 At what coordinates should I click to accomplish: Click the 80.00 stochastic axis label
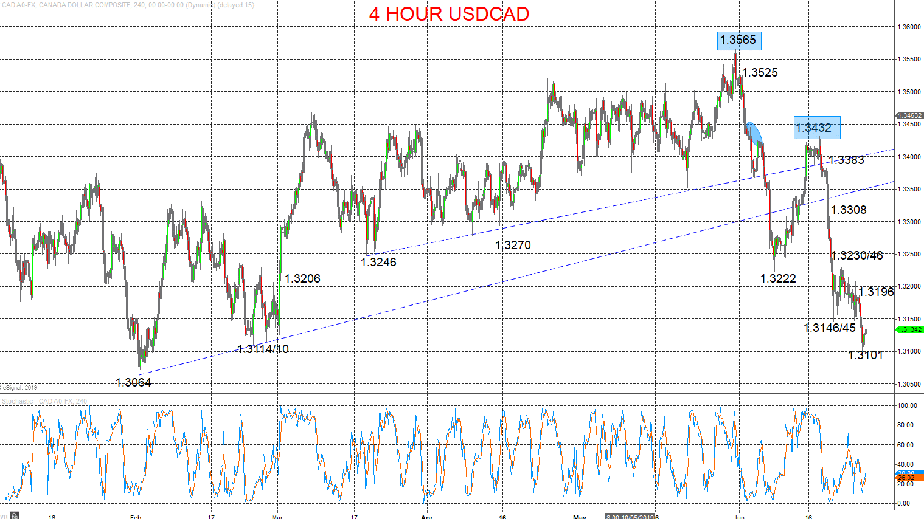click(905, 425)
